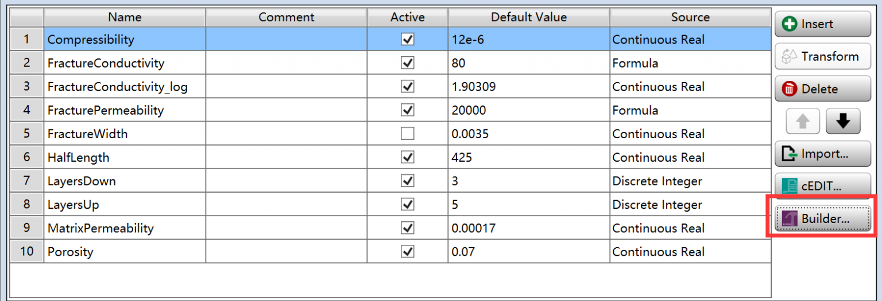Viewport: 882px width, 301px height.
Task: Open the Source cell for FractureConductivity
Action: 690,63
